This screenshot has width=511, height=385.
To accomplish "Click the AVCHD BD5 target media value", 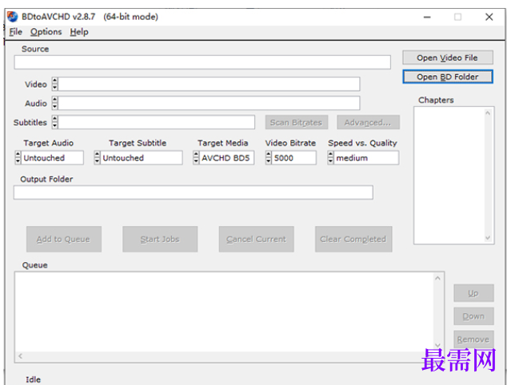I will pyautogui.click(x=226, y=157).
